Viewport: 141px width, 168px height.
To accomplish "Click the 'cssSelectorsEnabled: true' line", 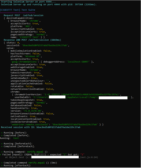I will [28, 122].
